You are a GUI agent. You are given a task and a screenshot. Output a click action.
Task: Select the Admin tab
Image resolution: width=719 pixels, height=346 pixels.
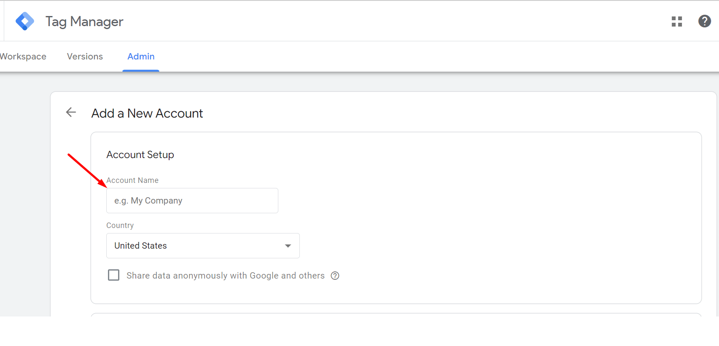pos(141,56)
